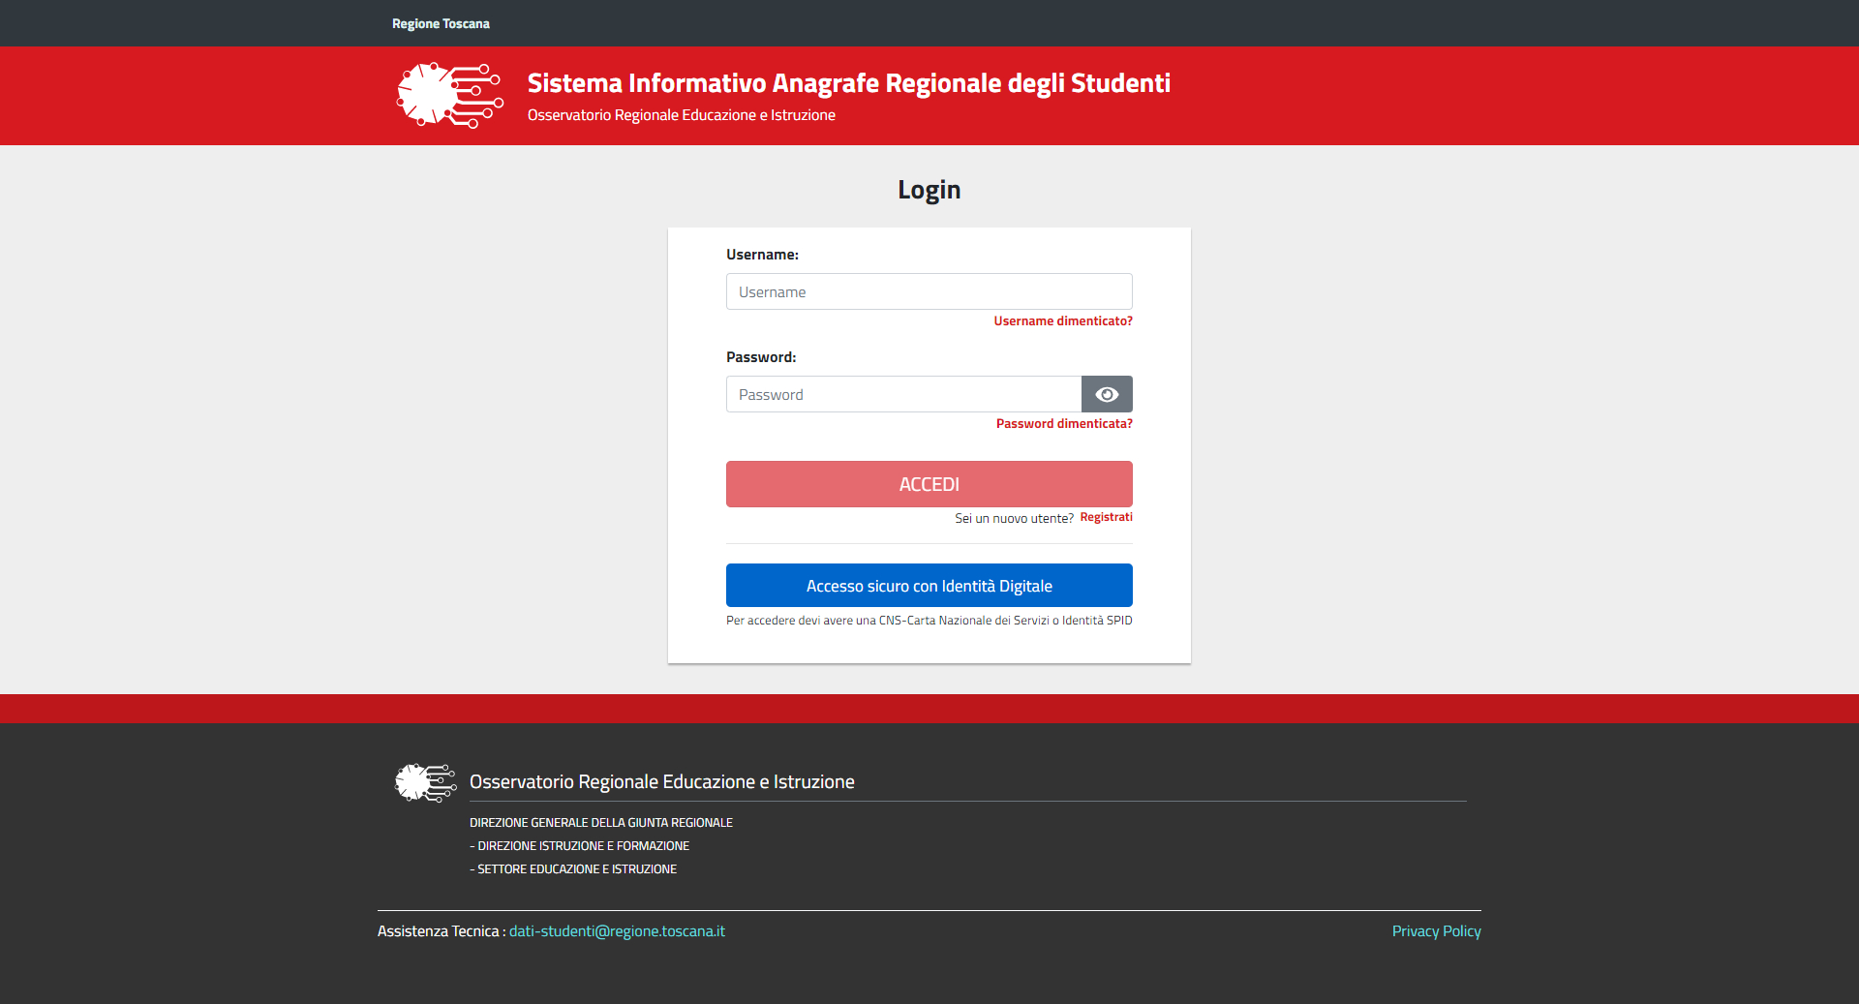1859x1004 pixels.
Task: Open the 'Username dimenticato?' link
Action: pyautogui.click(x=1062, y=321)
